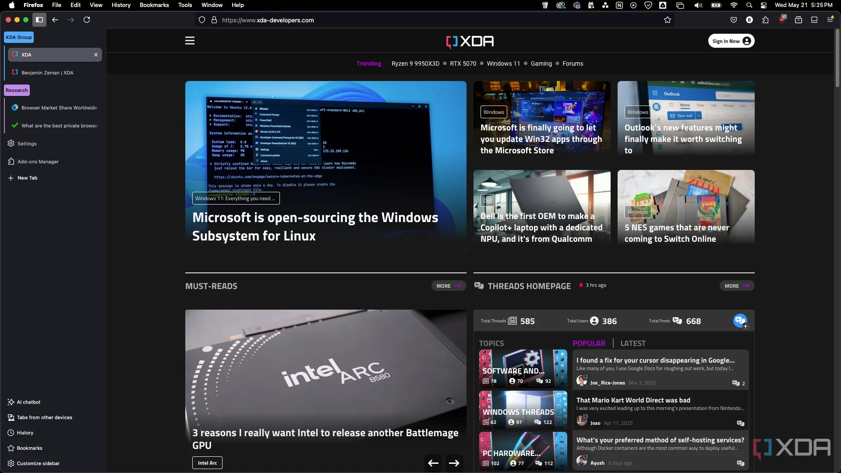Image resolution: width=841 pixels, height=473 pixels.
Task: Toggle the Firefox sidebar button
Action: tap(39, 20)
